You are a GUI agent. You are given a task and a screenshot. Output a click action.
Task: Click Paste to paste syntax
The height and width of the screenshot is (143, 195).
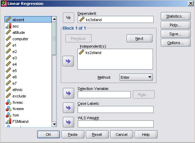[x=73, y=135]
